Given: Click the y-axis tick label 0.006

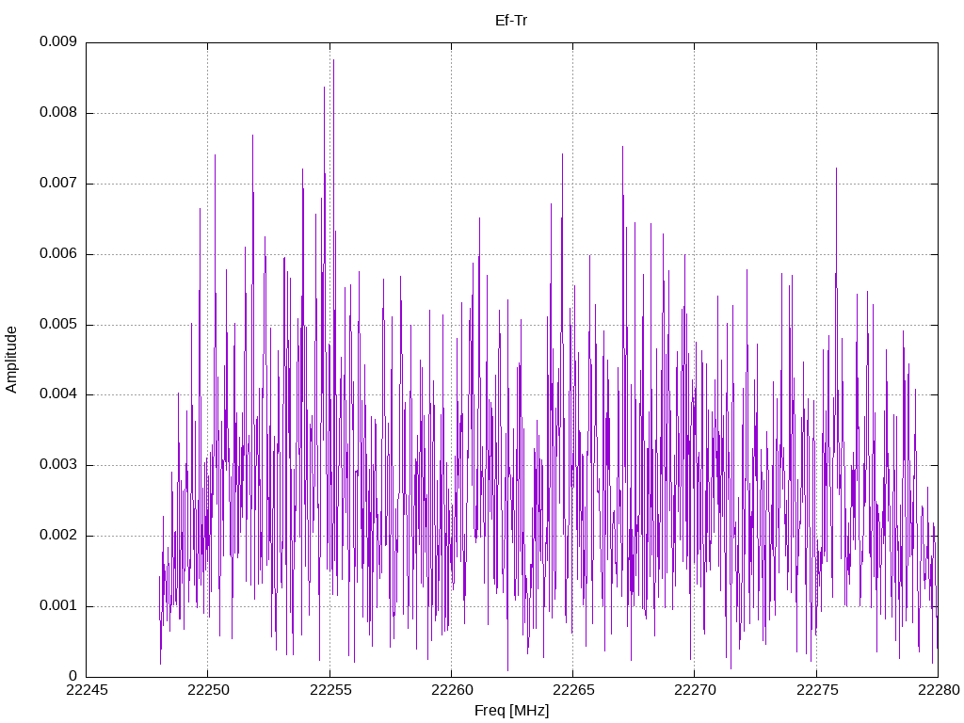Looking at the screenshot, I should point(58,254).
